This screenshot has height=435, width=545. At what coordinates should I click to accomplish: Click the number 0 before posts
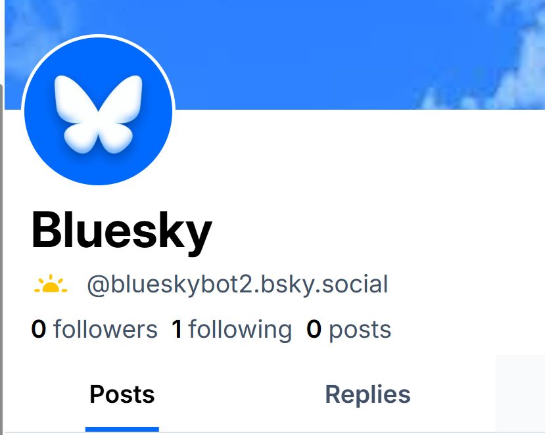point(314,329)
